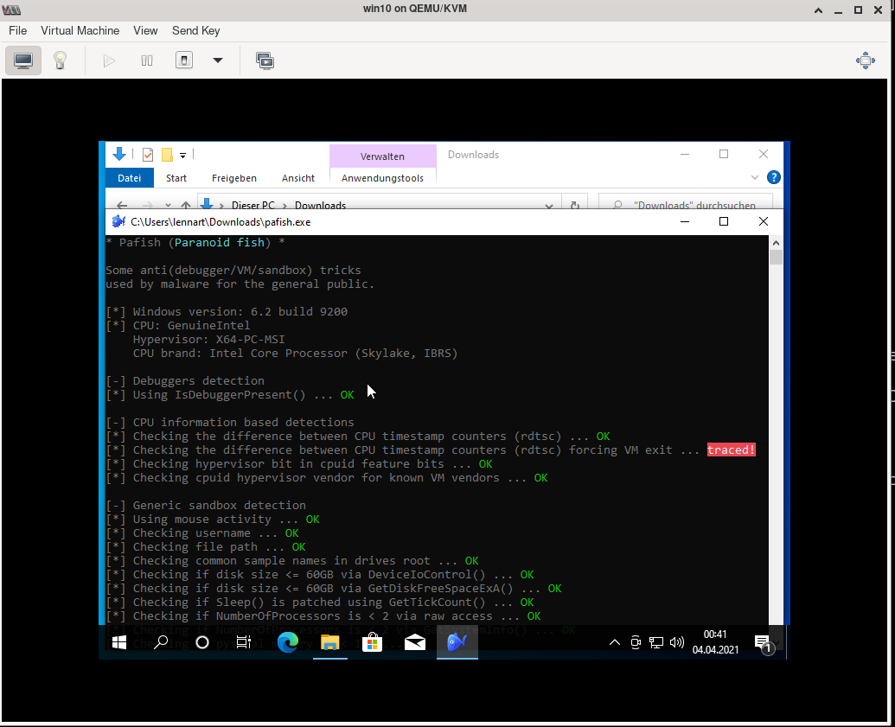Open the Send Key menu
The image size is (895, 727).
click(195, 31)
